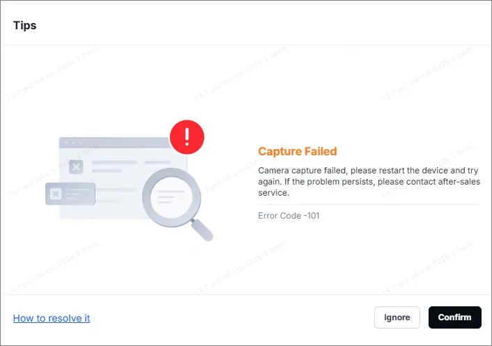Click the upper X icon in illustrated window

pos(76,166)
